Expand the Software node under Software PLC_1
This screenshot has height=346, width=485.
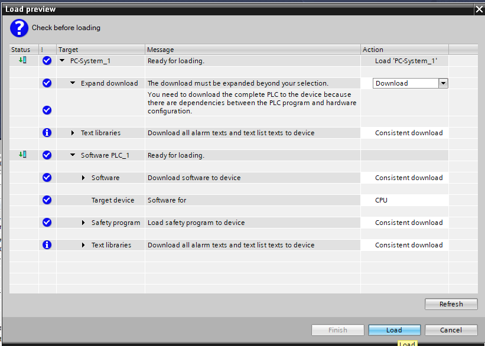[83, 178]
